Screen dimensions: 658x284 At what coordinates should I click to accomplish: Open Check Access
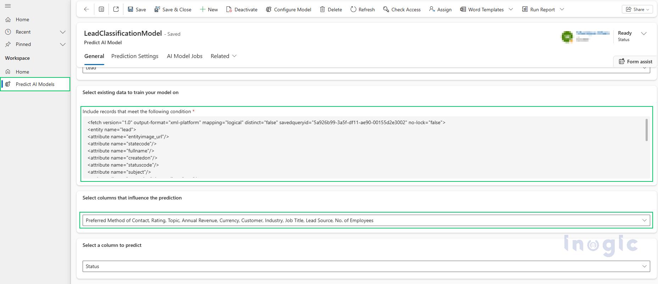click(x=402, y=10)
